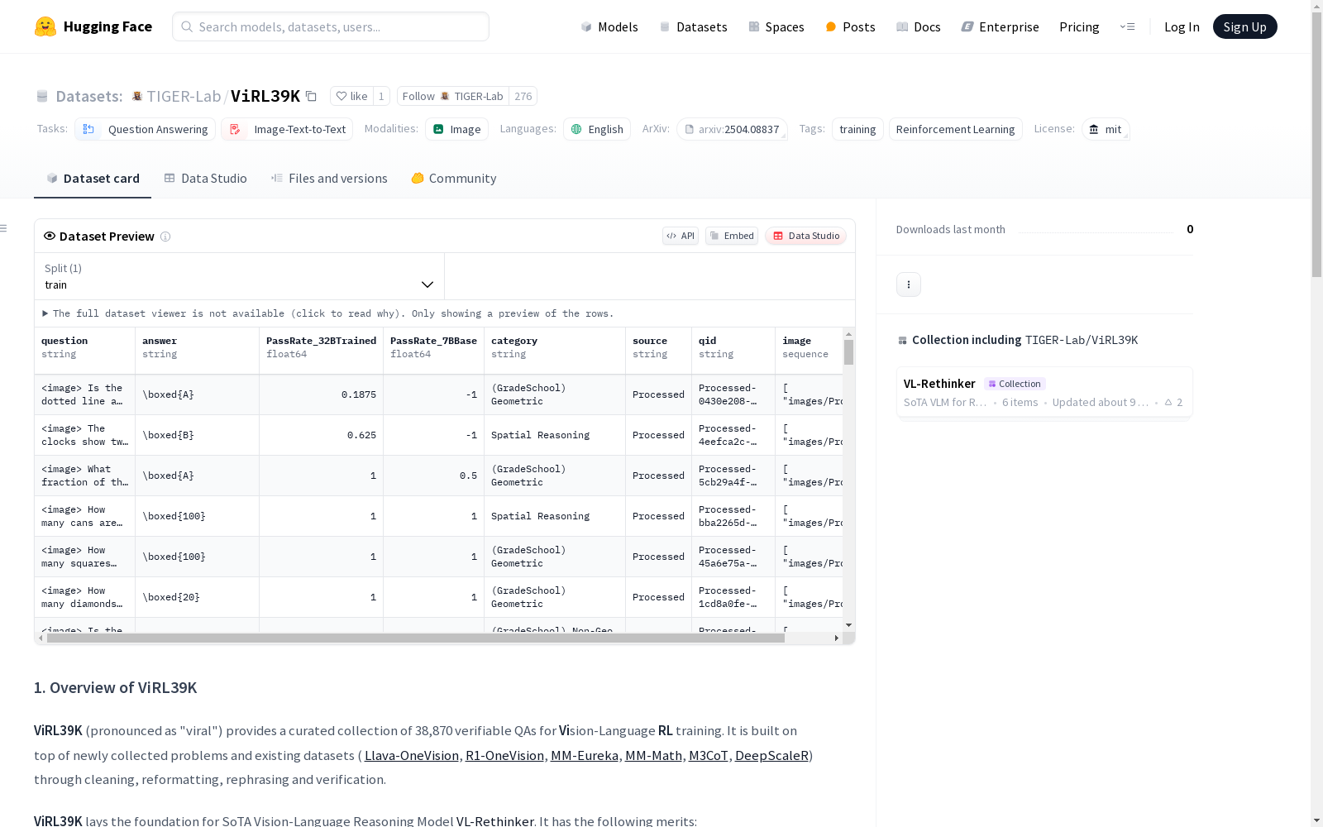Open the arxiv:2504.08837 tag
The image size is (1323, 827).
732,129
